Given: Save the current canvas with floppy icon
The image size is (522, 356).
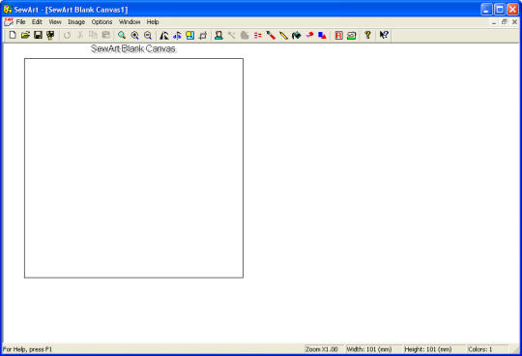Looking at the screenshot, I should pos(38,35).
